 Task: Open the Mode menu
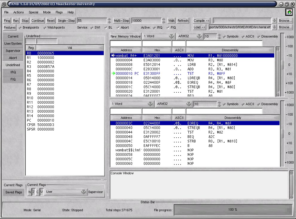[x=47, y=12]
